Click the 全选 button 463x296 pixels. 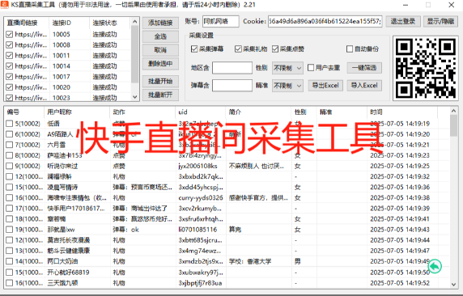(x=160, y=36)
